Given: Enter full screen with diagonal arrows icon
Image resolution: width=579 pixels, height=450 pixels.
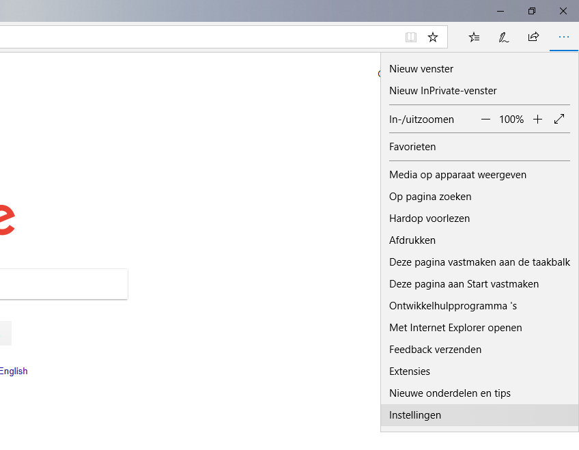Looking at the screenshot, I should click(x=559, y=119).
